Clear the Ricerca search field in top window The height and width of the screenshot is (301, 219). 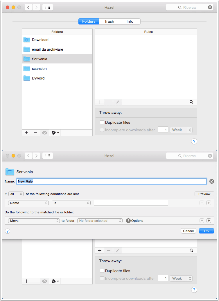[210, 7]
